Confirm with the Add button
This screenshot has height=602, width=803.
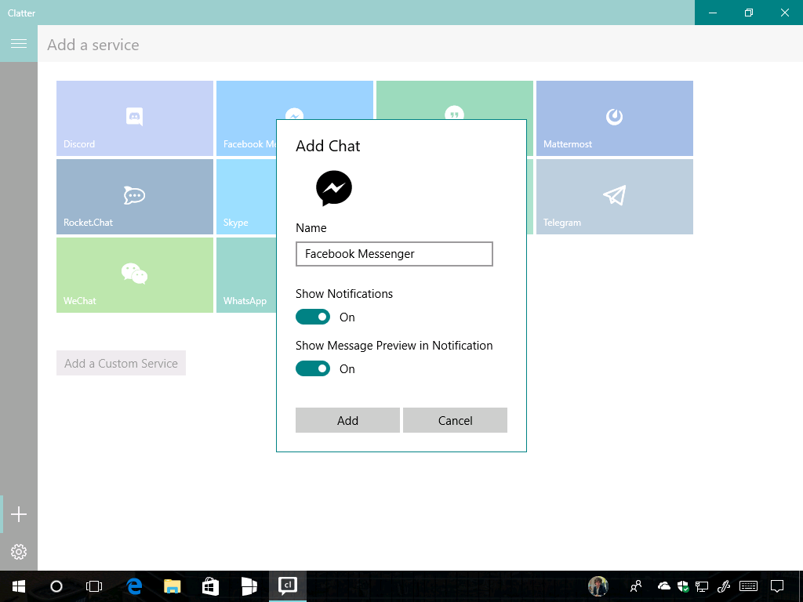(x=347, y=420)
